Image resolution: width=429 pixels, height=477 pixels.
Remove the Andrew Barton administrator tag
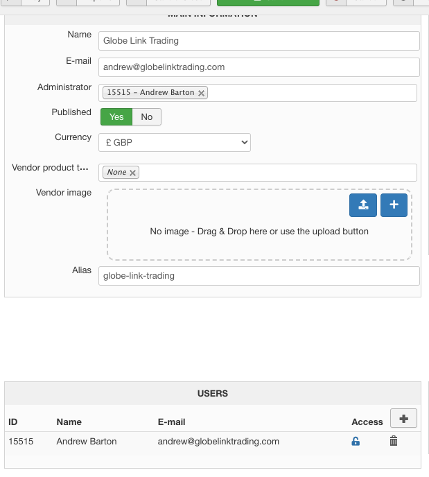click(202, 93)
